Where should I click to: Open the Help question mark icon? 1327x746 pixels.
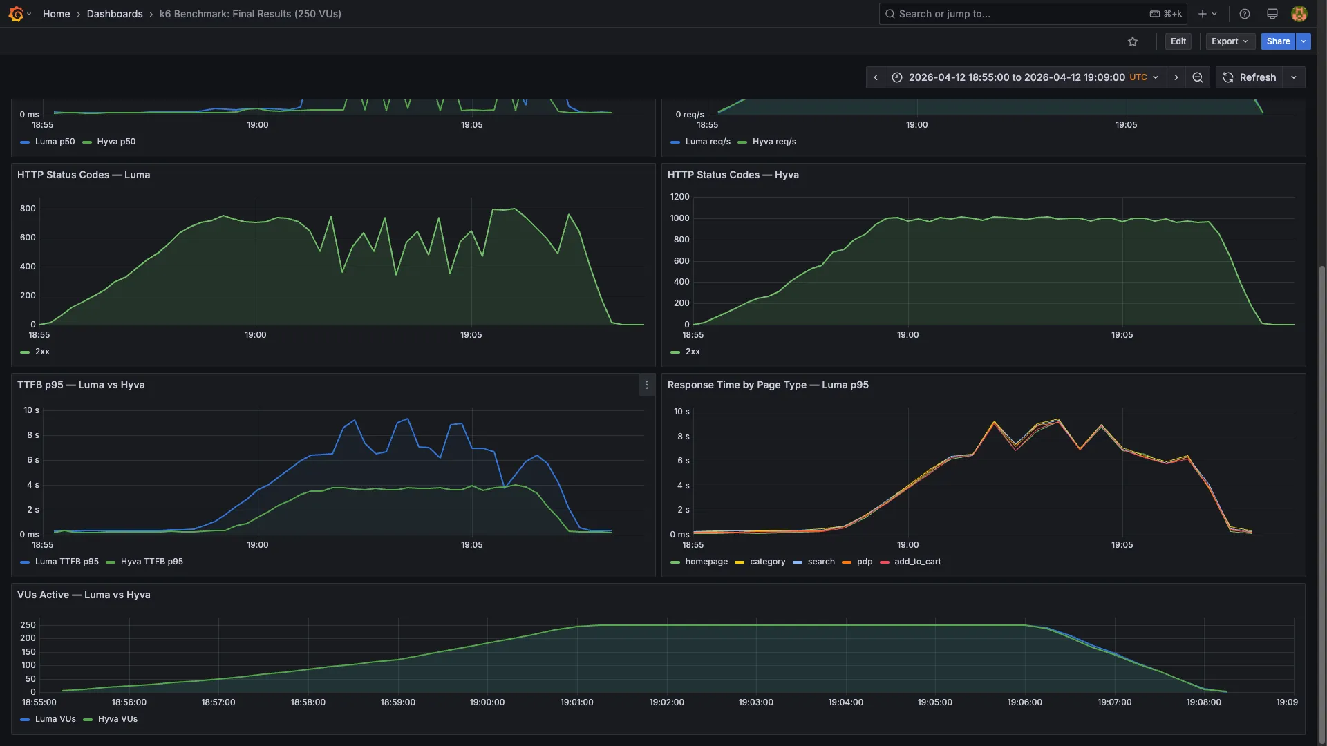click(x=1245, y=14)
